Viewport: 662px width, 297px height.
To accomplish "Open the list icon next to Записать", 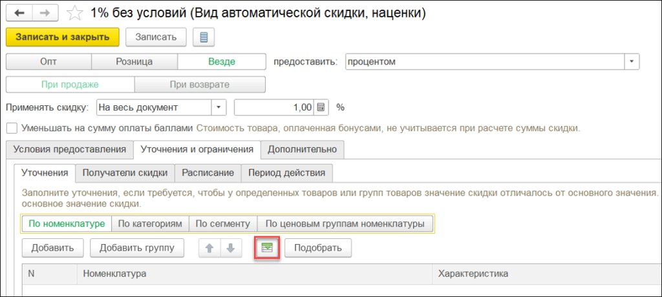I will point(204,37).
